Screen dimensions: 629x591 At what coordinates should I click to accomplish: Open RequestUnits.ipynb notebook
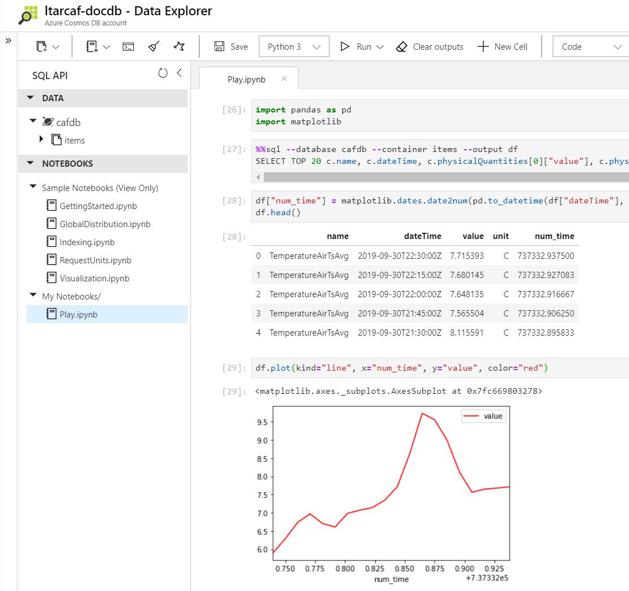[96, 260]
